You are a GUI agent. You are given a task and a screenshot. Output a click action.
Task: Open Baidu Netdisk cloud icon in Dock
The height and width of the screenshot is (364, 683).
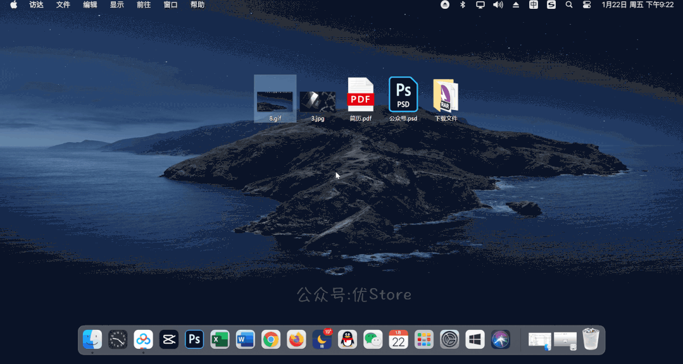point(143,339)
